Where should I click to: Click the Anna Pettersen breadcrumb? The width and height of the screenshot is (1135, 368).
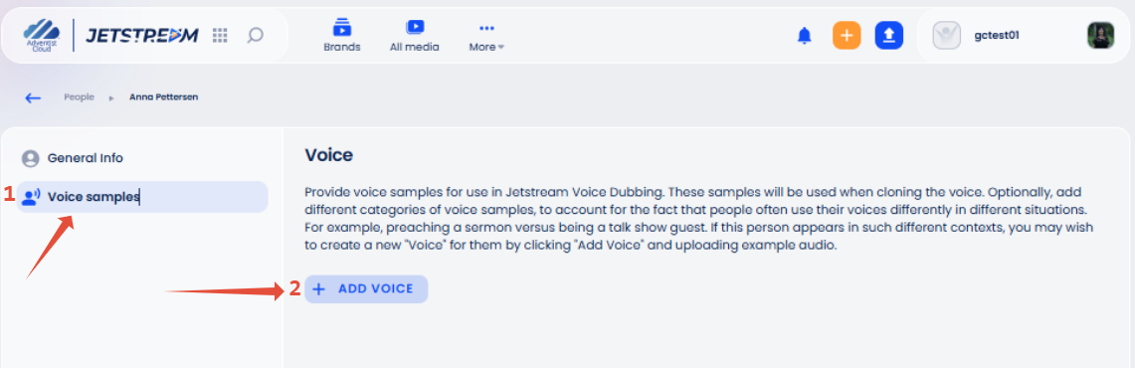point(163,97)
